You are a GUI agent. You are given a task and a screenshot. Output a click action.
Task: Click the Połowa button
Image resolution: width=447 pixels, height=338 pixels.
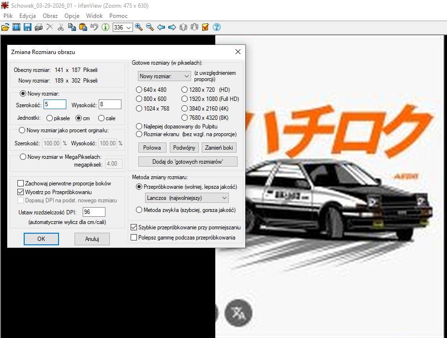pyautogui.click(x=152, y=148)
